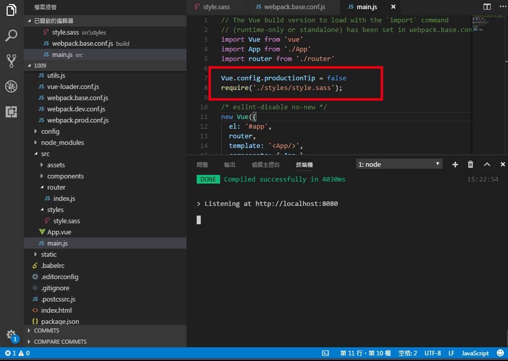
Task: Select the 1: node terminal dropdown
Action: [x=399, y=164]
